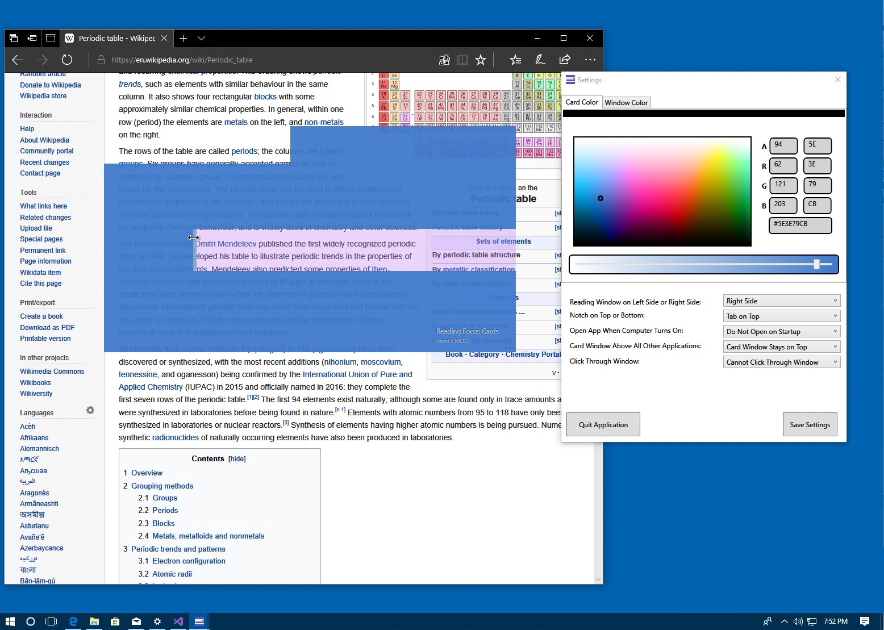View site info via the lock icon

click(101, 60)
